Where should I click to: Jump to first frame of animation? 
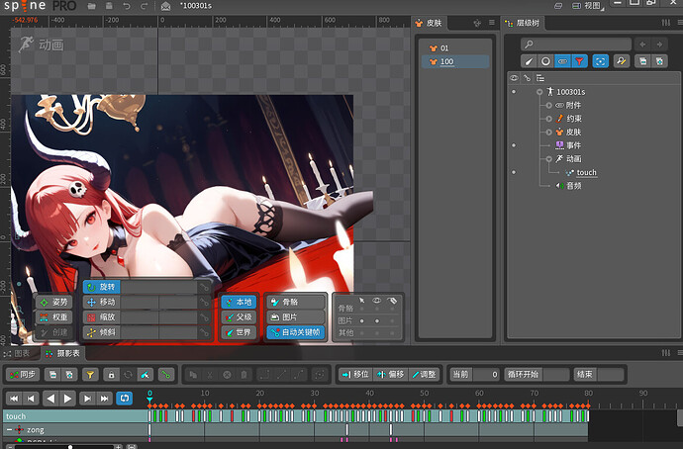(x=14, y=399)
